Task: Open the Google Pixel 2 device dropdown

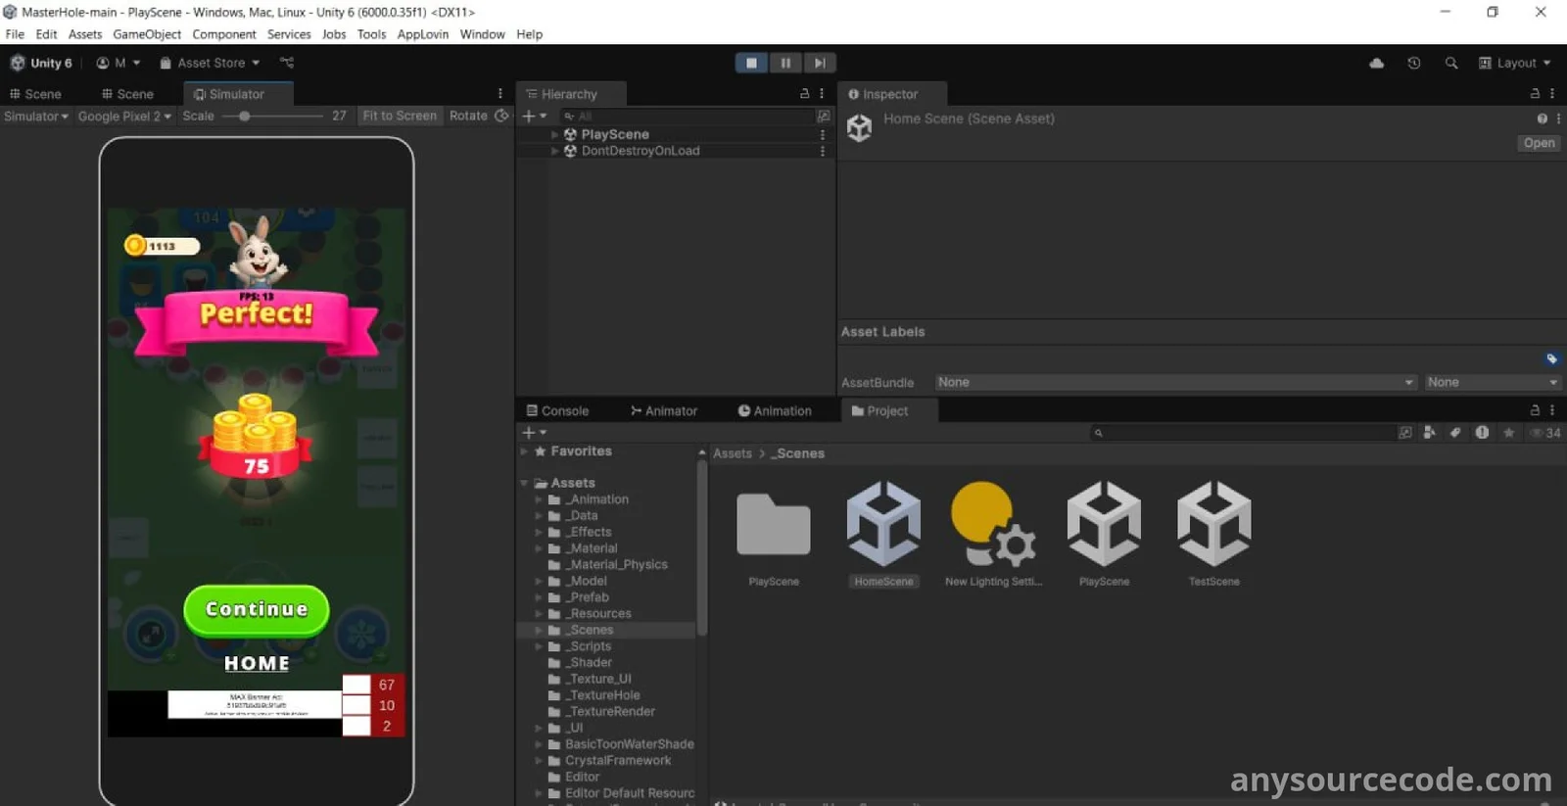Action: [x=124, y=116]
